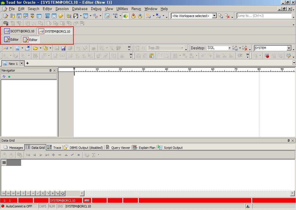This screenshot has width=296, height=210.
Task: Add a new editor tab with plus button
Action: coord(27,63)
